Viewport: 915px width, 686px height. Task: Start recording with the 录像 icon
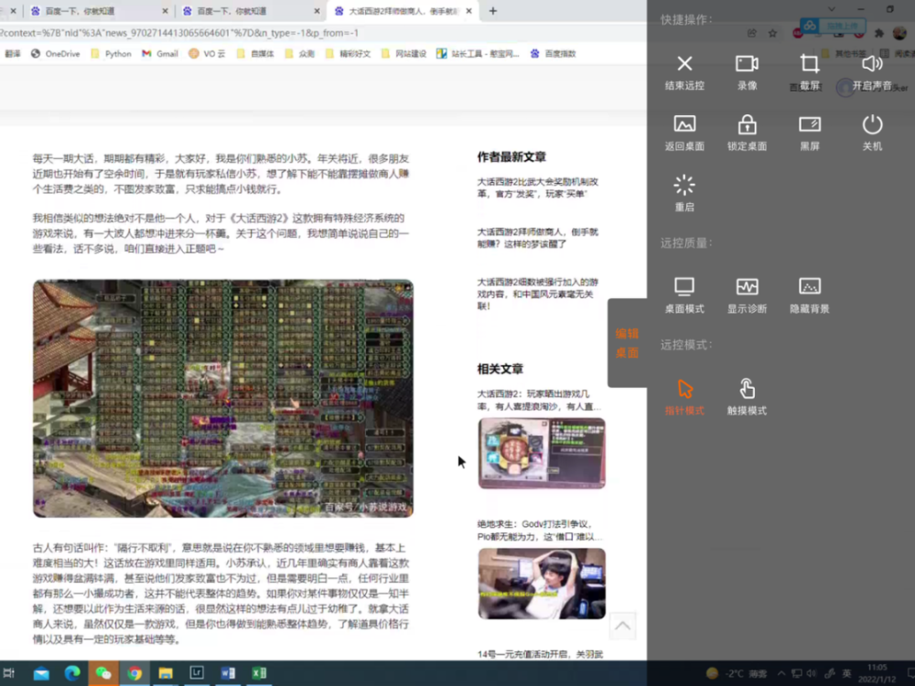pos(747,72)
